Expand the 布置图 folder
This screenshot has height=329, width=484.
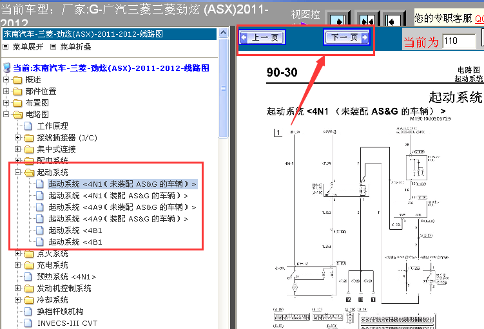(x=6, y=102)
